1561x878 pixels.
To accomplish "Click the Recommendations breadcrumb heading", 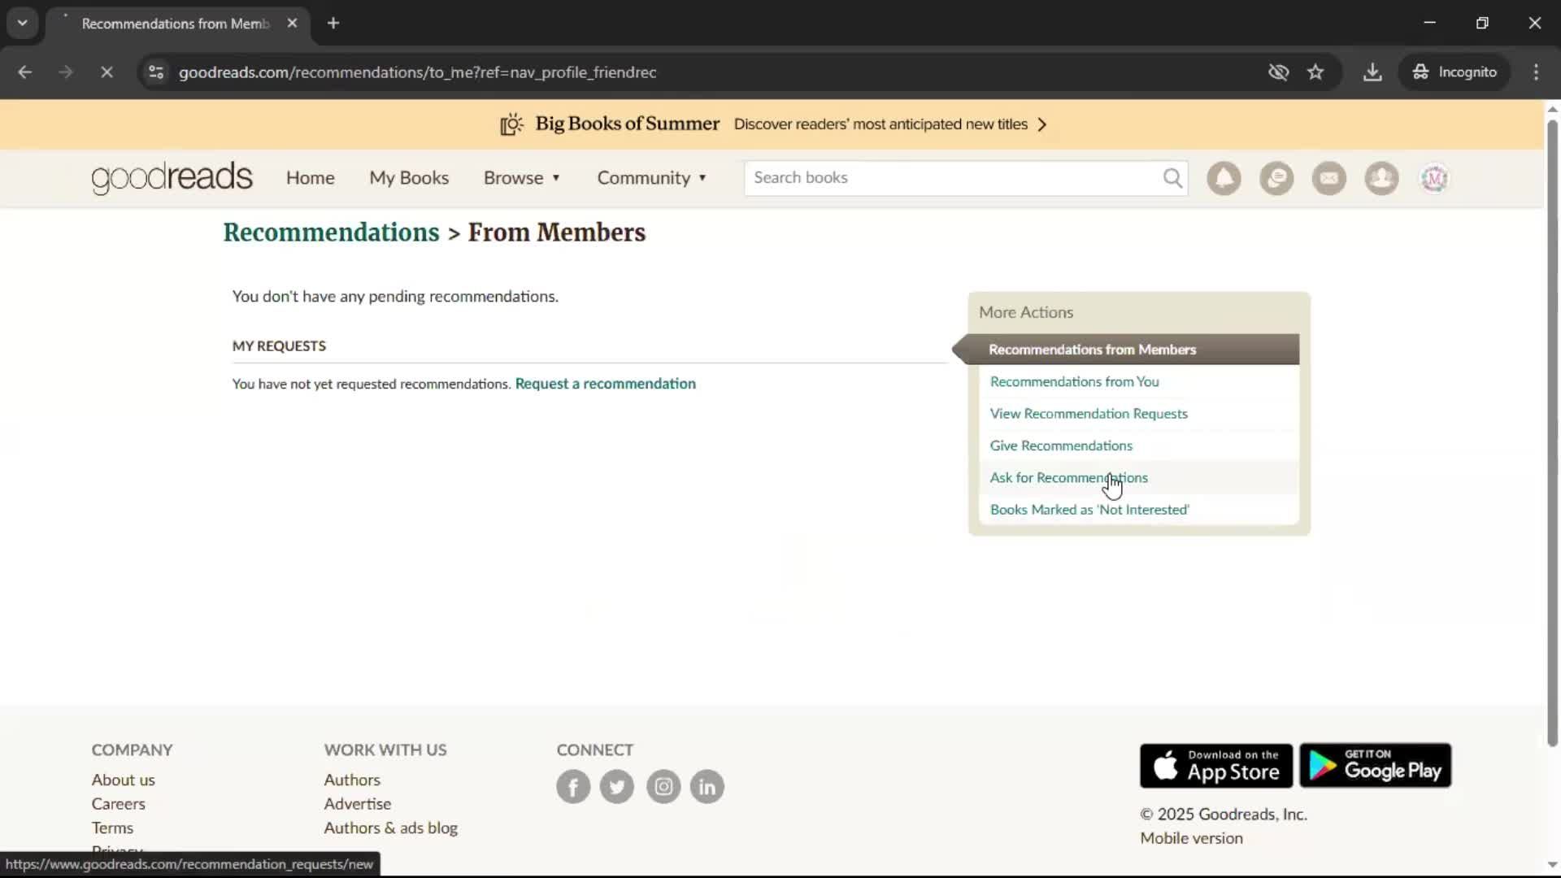I will click(x=331, y=233).
